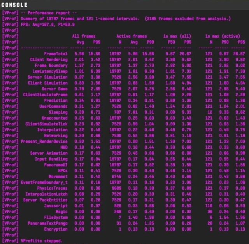Click the 'All frames' column header

point(84,36)
